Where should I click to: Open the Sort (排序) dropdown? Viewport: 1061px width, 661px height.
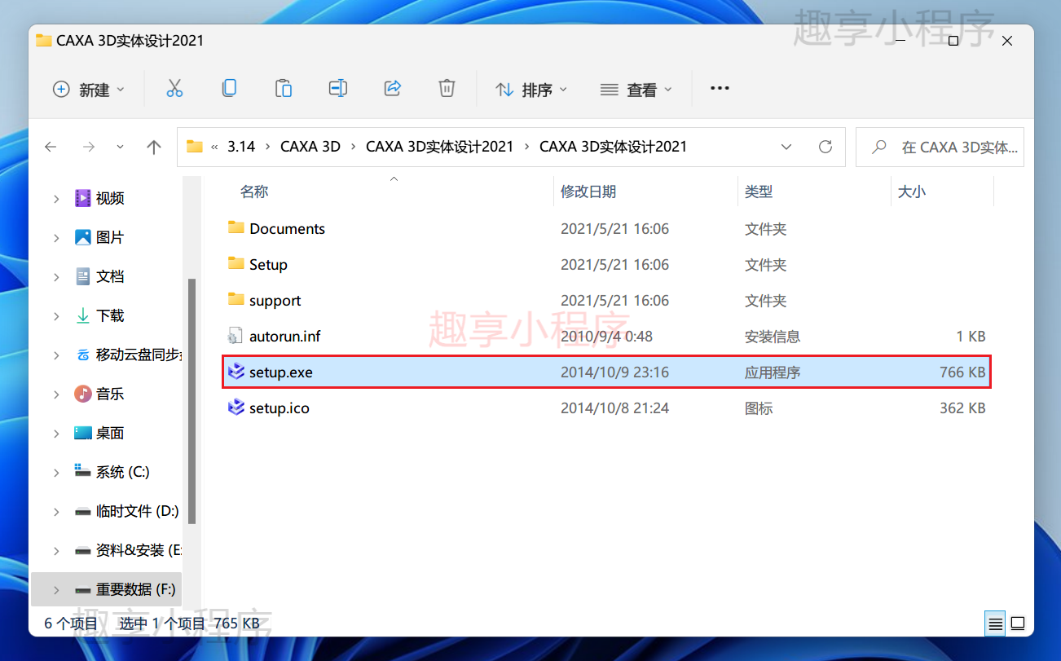click(x=531, y=90)
